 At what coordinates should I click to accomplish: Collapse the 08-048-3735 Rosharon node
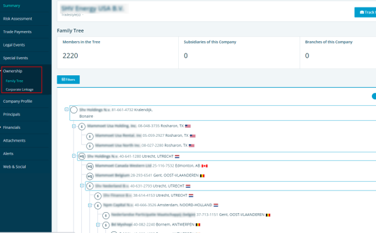[74, 126]
